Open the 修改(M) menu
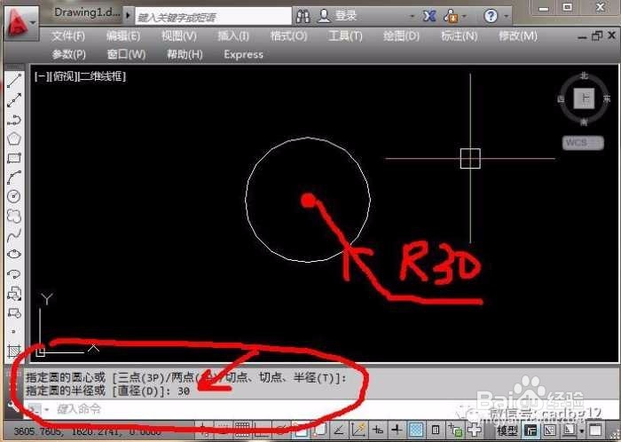Viewport: 621px width, 442px height. pyautogui.click(x=518, y=36)
